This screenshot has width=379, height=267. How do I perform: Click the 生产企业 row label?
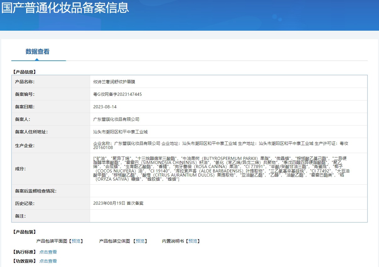tap(25, 146)
